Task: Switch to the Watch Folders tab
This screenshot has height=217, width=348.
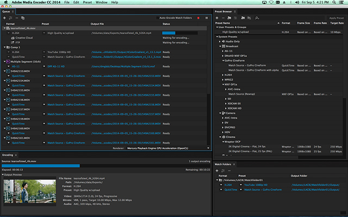Action: click(223, 164)
